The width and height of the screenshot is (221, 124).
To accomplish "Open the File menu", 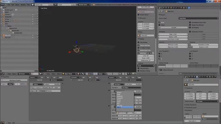I will coord(9,4).
